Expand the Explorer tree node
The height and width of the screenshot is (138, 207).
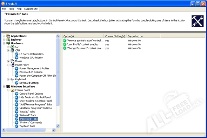pyautogui.click(x=4, y=40)
